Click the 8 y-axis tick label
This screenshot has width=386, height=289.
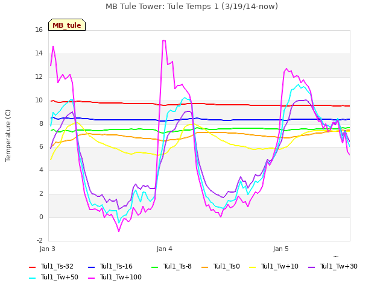coord(41,123)
